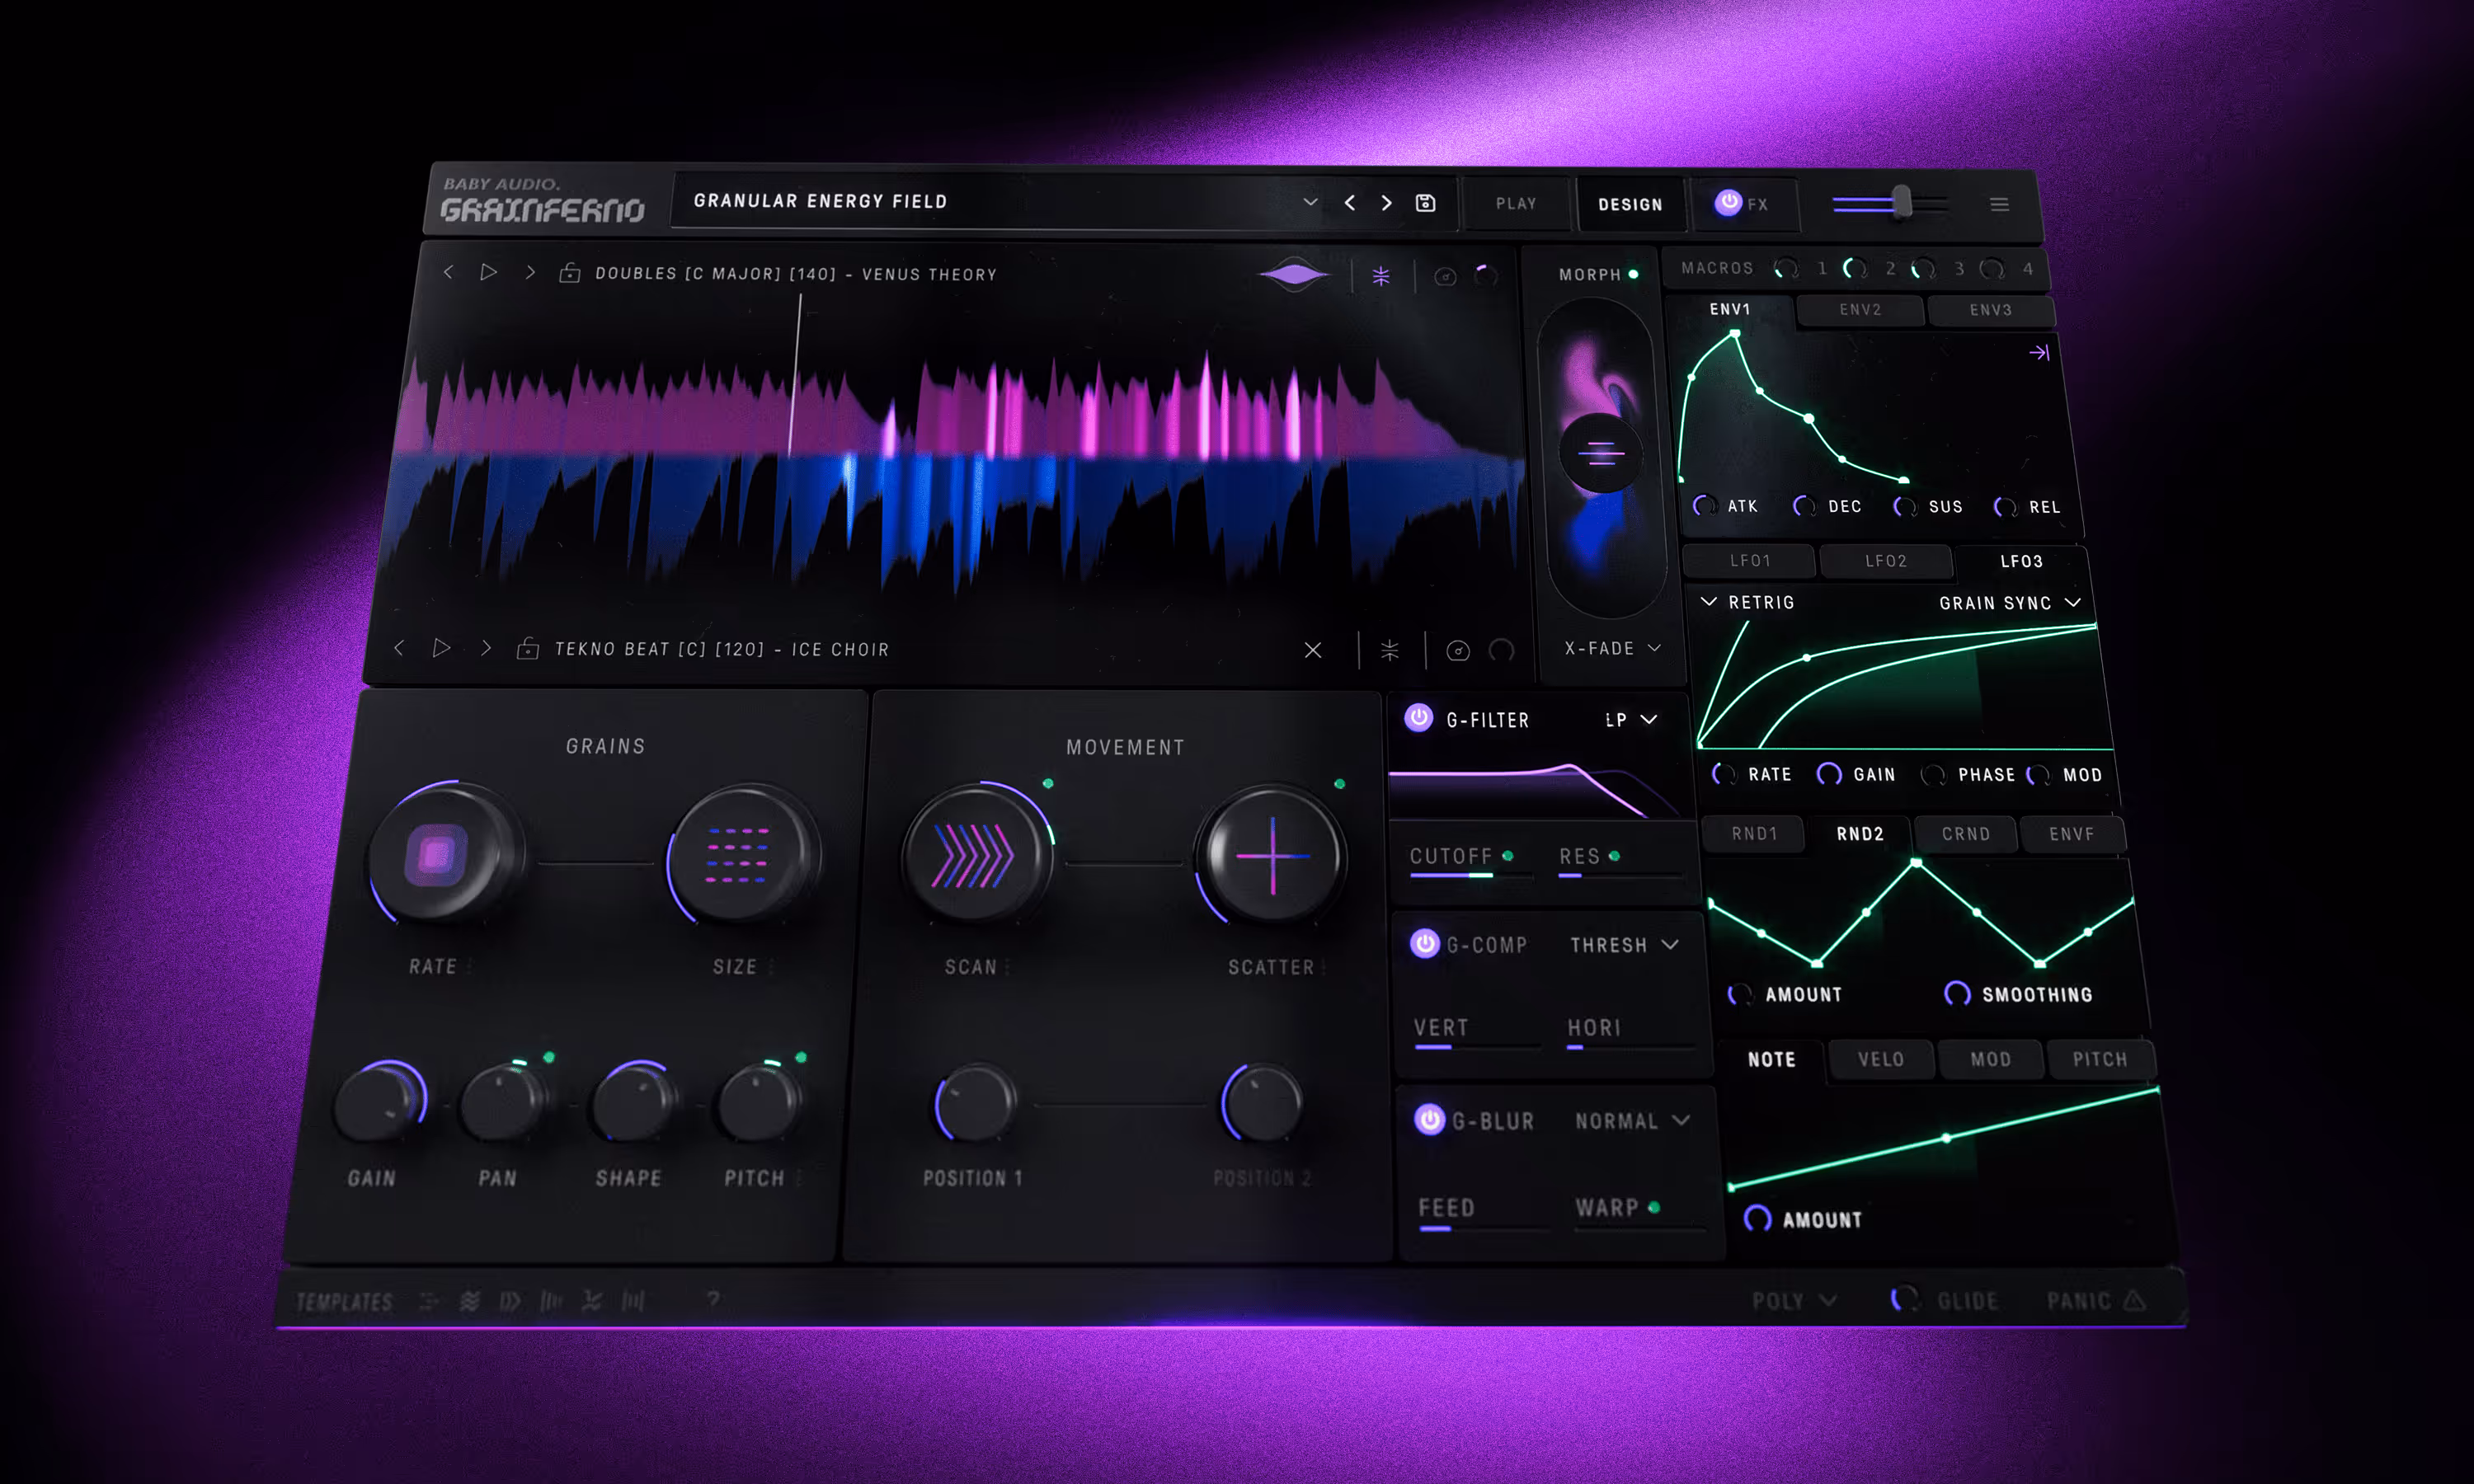Toggle the G-Blur power button
This screenshot has height=1484, width=2474.
(x=1430, y=1119)
